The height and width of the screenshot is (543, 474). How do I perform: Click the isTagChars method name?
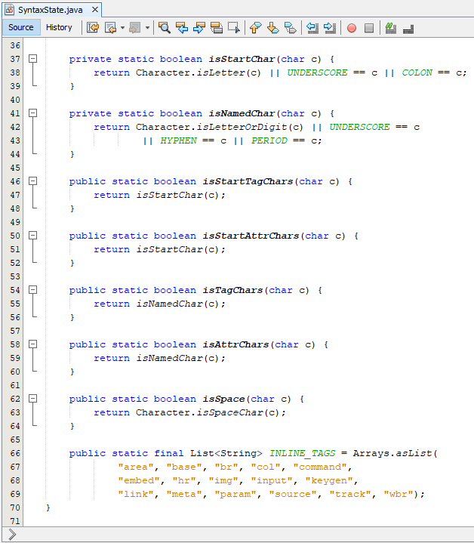point(232,290)
